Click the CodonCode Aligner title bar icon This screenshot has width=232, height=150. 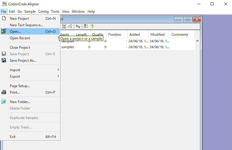click(x=4, y=4)
